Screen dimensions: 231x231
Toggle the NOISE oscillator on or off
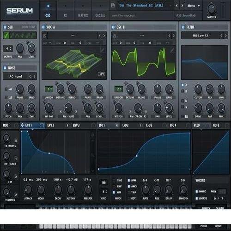click(x=5, y=68)
